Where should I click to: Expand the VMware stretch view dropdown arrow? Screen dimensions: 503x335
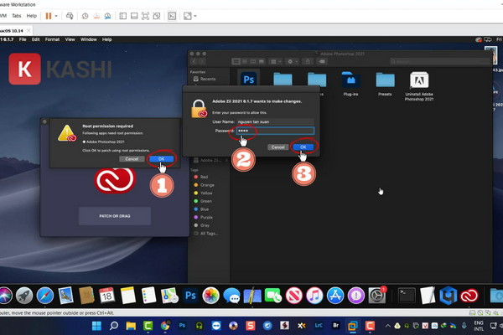point(195,16)
